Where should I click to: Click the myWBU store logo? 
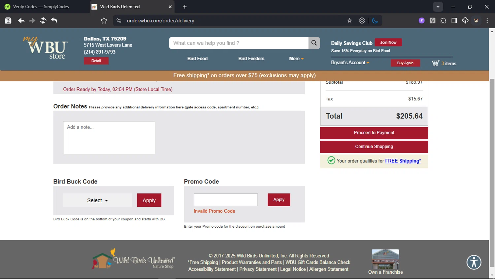point(46,48)
